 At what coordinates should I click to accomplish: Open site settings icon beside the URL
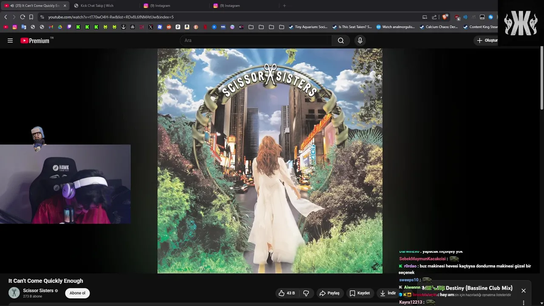pos(42,17)
